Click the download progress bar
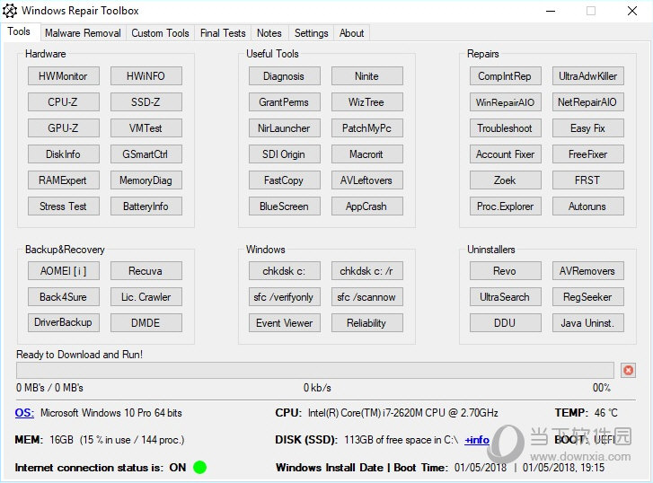 pos(315,370)
